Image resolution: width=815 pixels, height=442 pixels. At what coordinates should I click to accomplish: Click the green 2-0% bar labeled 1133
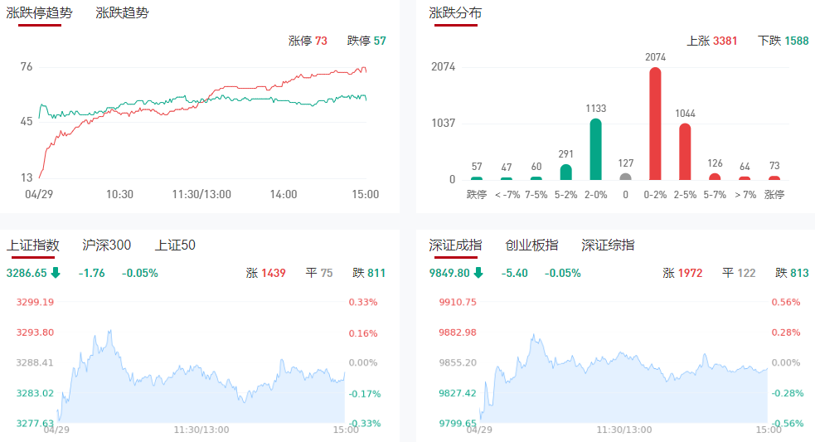pos(595,150)
